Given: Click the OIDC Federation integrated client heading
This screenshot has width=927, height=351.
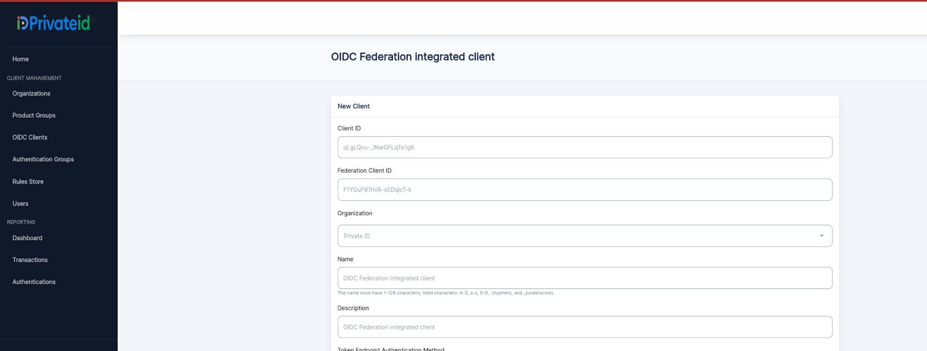Looking at the screenshot, I should (x=413, y=57).
